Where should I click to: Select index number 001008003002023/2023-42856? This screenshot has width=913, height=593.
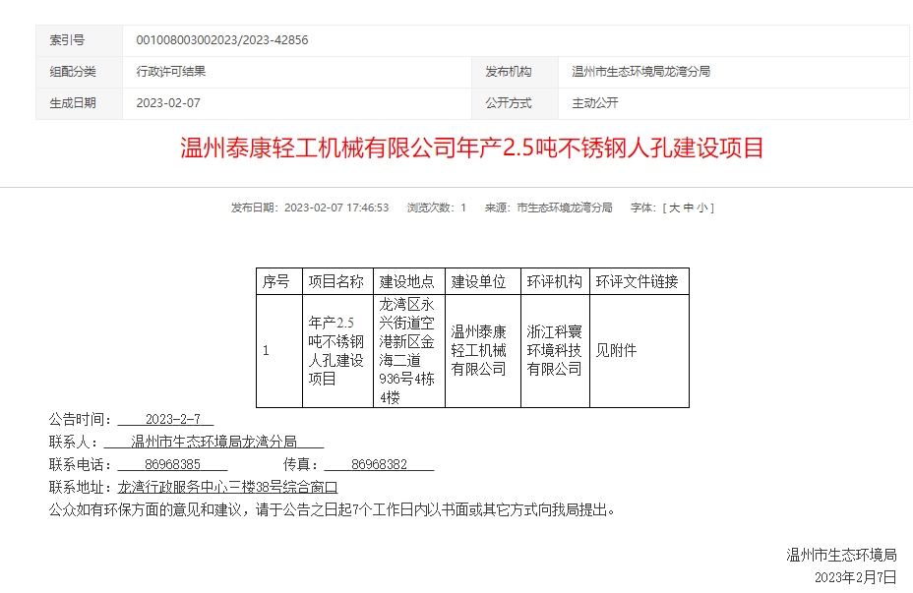coord(222,40)
